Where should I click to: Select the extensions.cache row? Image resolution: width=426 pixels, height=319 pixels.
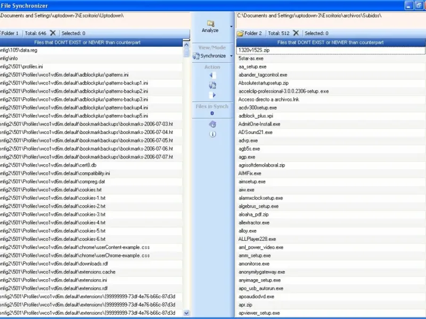click(x=91, y=272)
